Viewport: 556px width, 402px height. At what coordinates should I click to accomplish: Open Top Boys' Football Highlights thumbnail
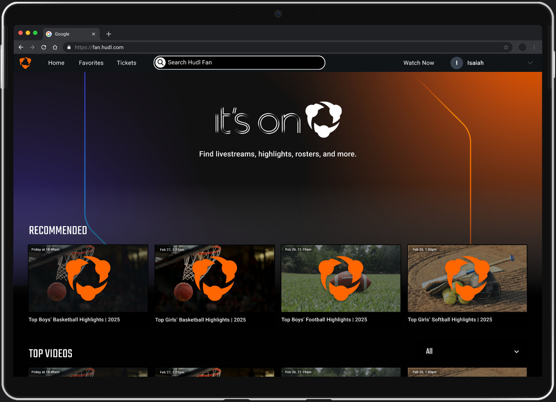coord(341,279)
